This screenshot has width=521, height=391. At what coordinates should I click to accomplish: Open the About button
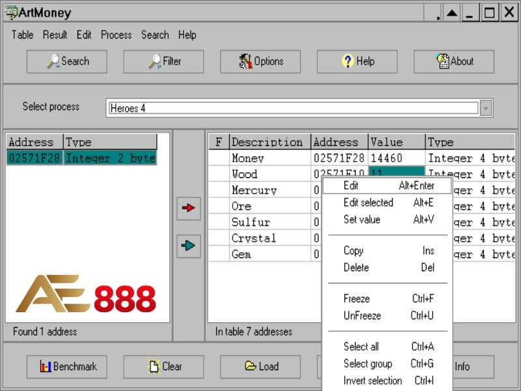click(454, 61)
